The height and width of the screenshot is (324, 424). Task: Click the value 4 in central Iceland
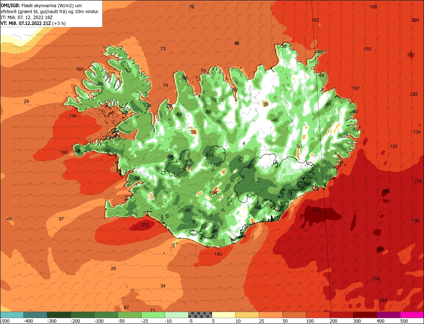point(244,143)
